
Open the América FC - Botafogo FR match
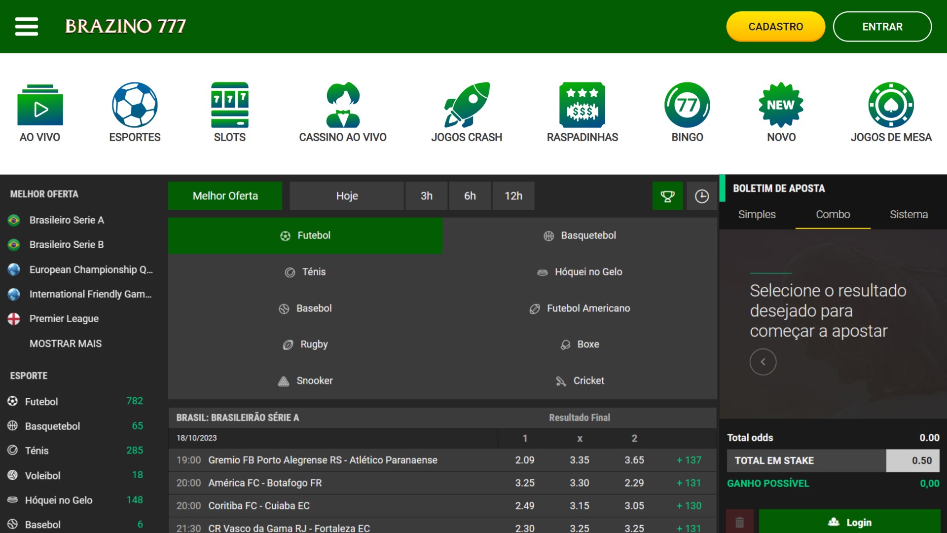[x=265, y=483]
